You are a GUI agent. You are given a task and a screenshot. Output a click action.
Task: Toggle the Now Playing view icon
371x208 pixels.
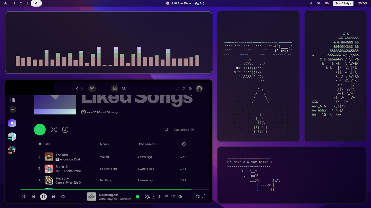[154, 197]
